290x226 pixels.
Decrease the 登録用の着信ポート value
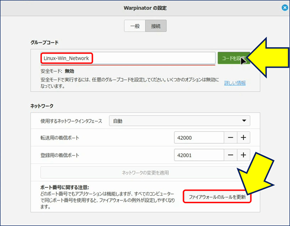(x=231, y=155)
